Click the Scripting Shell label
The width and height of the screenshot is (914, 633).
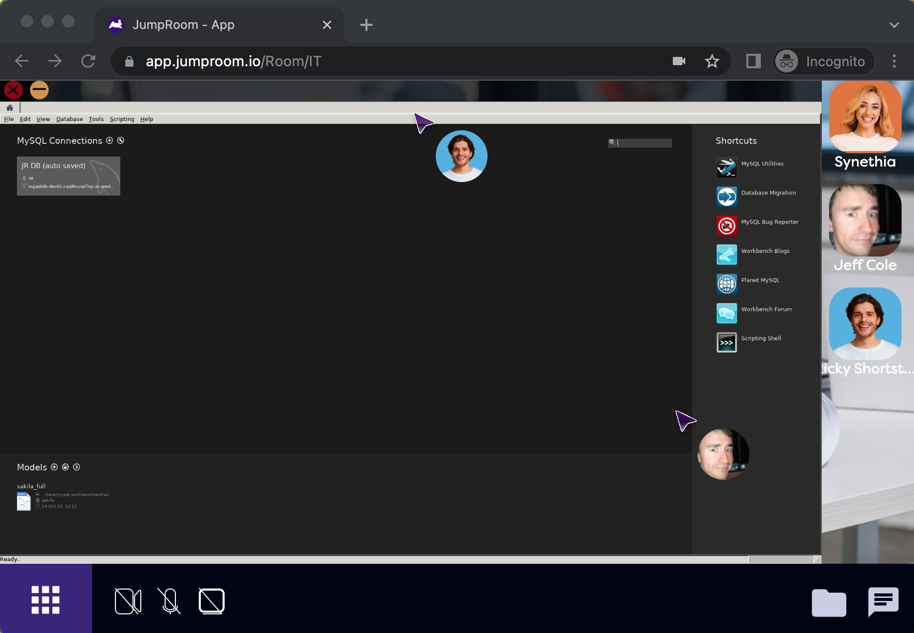pos(761,338)
